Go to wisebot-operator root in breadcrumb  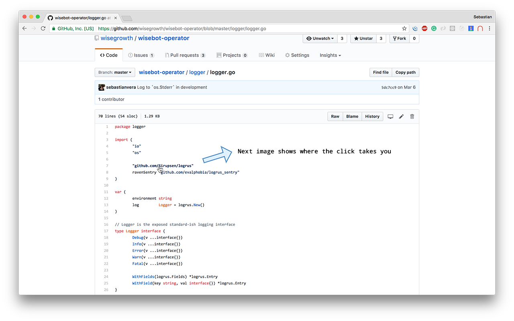tap(161, 72)
